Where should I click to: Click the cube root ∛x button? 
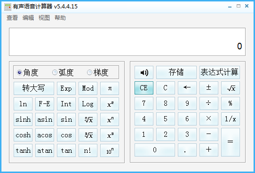(88, 135)
